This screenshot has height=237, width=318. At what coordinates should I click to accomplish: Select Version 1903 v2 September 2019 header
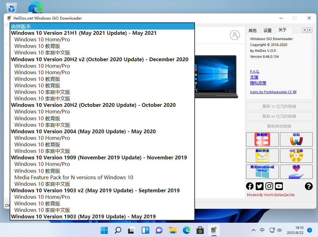[102, 190]
